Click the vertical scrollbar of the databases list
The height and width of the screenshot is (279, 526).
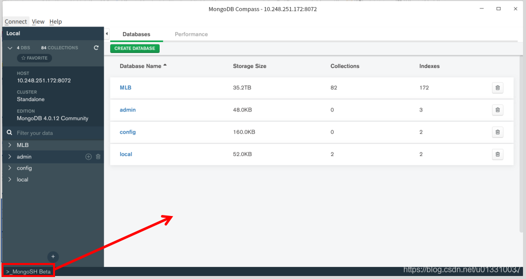520,143
